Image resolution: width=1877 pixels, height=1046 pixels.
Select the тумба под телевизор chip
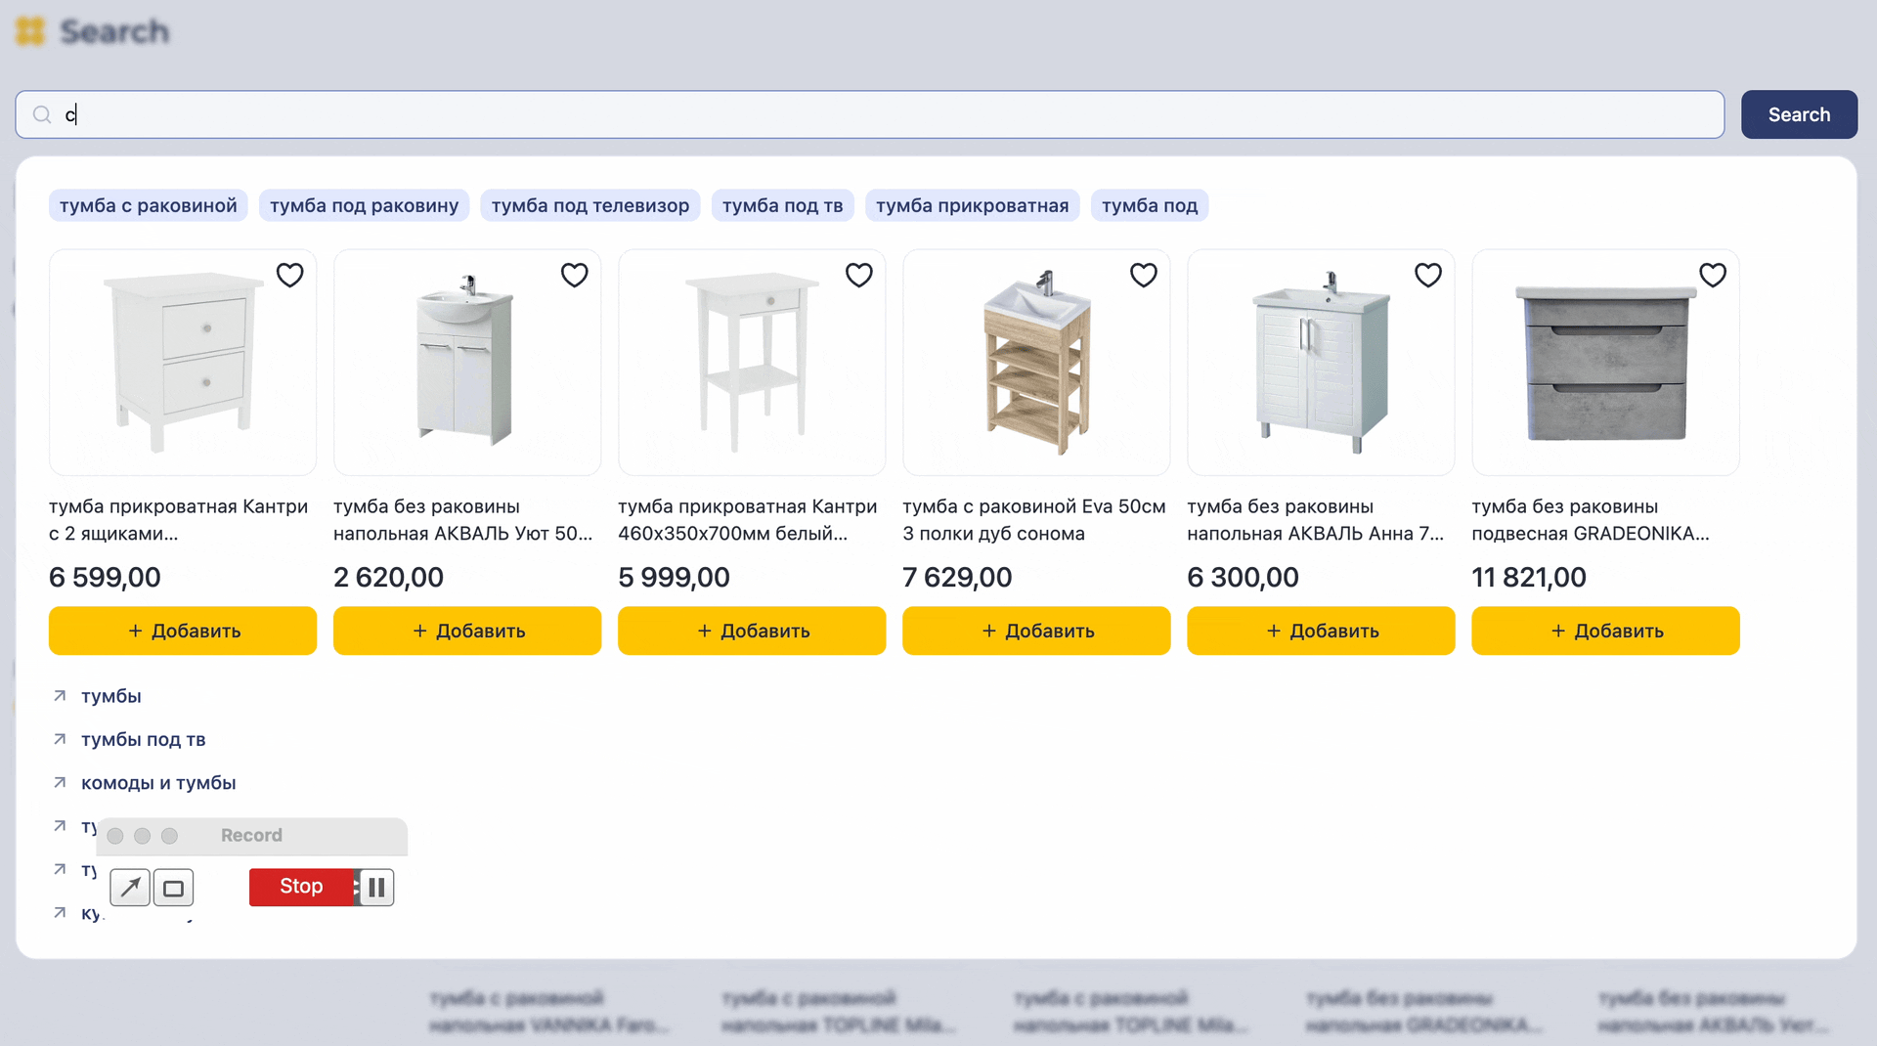589,205
